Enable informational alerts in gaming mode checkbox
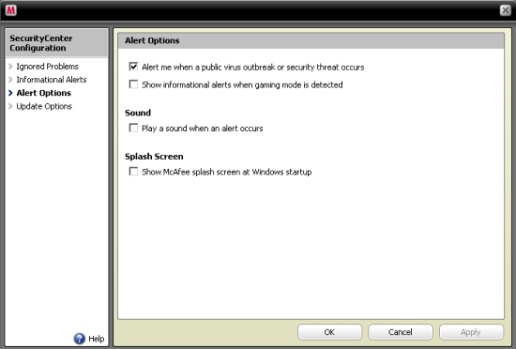This screenshot has height=349, width=516. 133,84
